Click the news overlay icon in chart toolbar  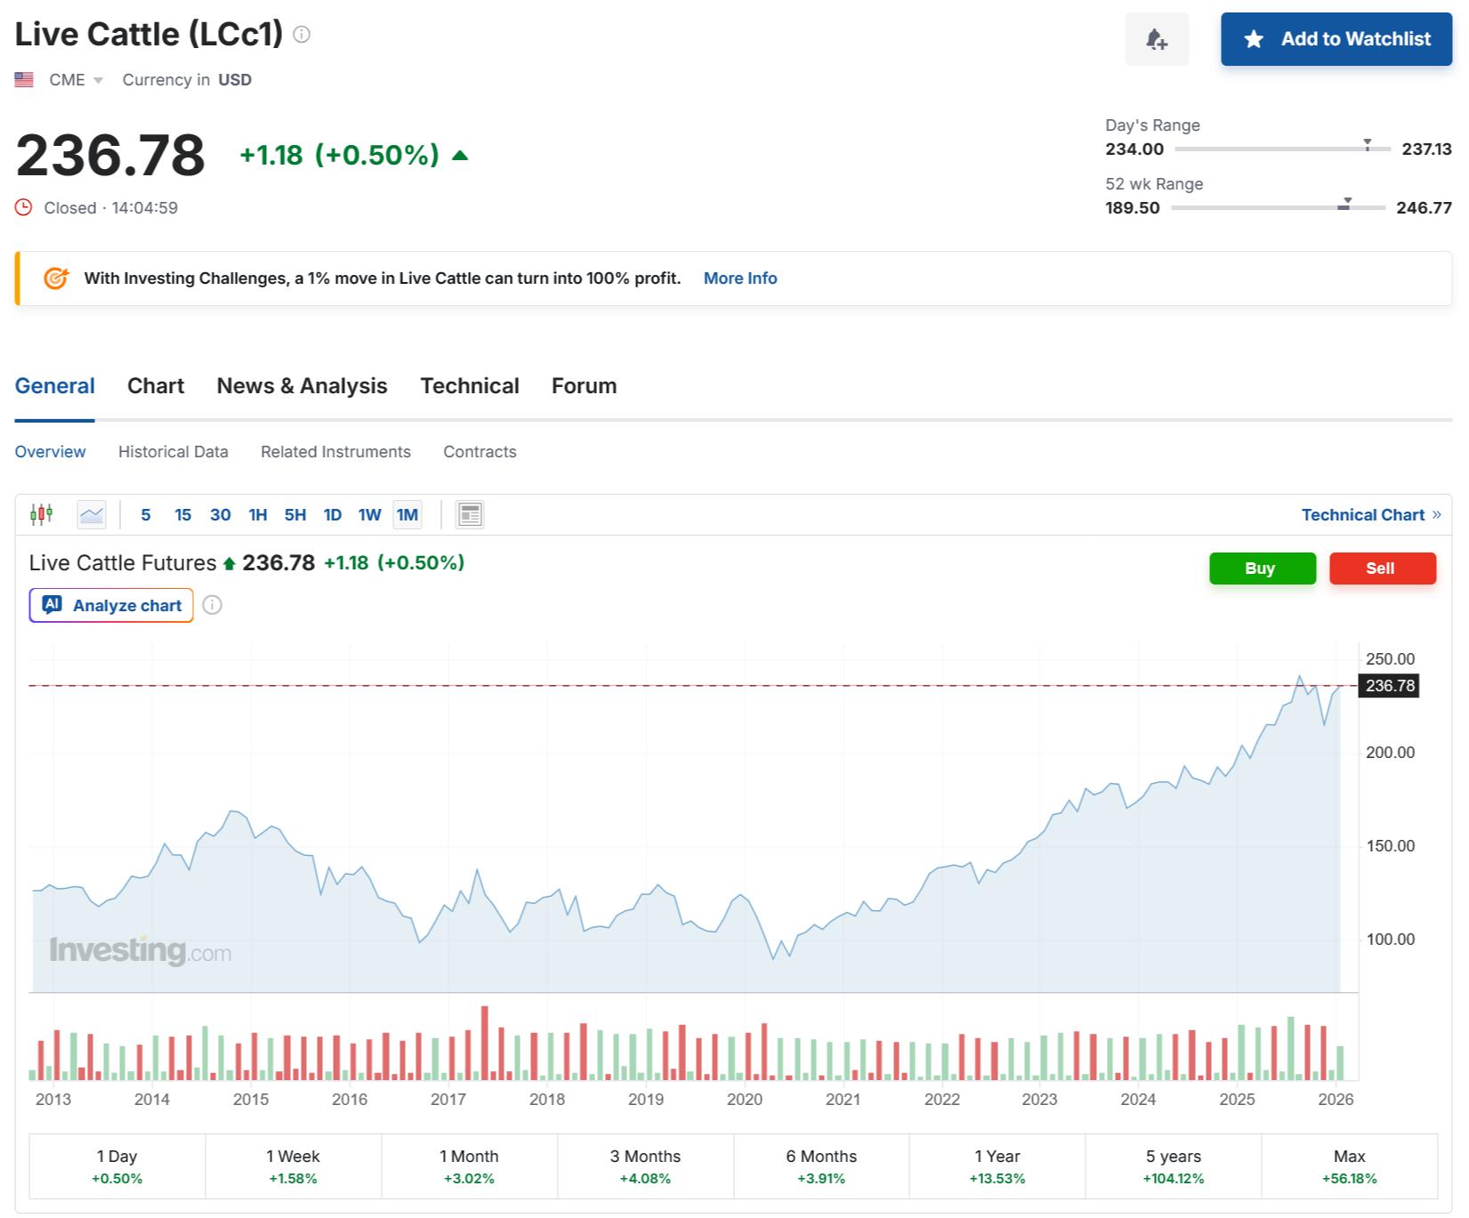pos(470,514)
